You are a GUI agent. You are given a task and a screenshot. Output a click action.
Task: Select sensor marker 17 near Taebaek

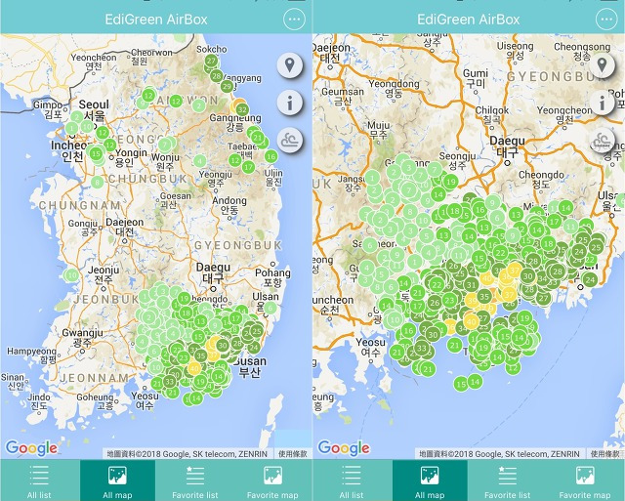(x=248, y=167)
